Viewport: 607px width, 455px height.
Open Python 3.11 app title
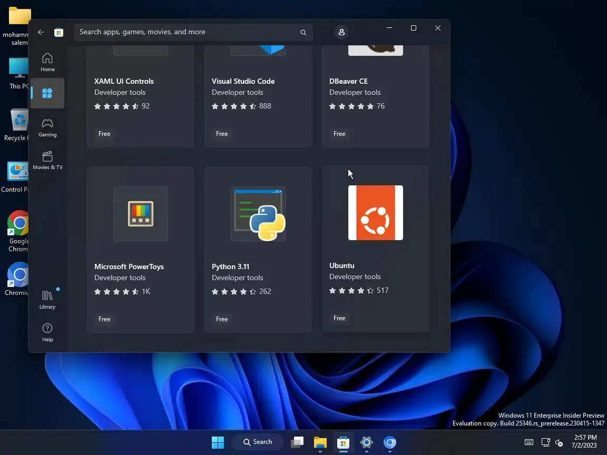pyautogui.click(x=230, y=266)
